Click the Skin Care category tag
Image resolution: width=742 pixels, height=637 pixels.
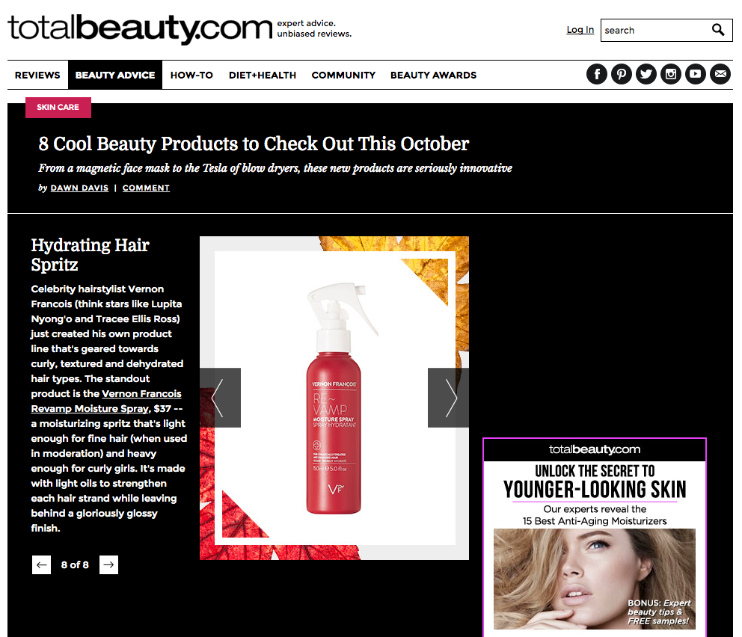tap(58, 108)
